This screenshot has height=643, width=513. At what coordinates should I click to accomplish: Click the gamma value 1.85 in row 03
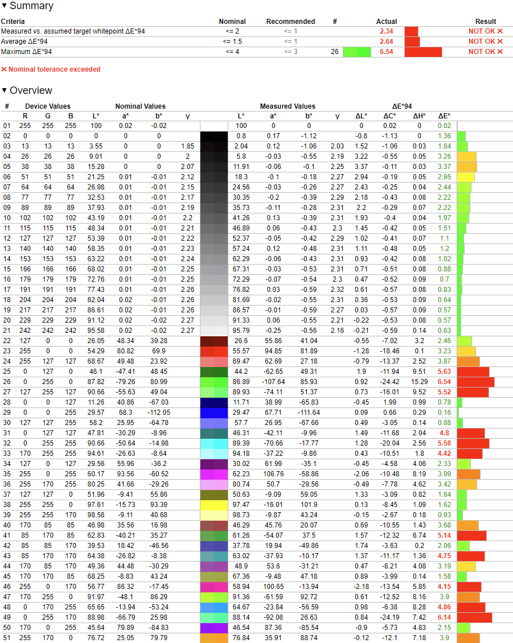point(187,146)
